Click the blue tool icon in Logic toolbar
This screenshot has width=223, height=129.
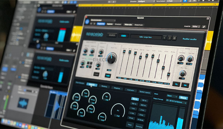(185, 1)
